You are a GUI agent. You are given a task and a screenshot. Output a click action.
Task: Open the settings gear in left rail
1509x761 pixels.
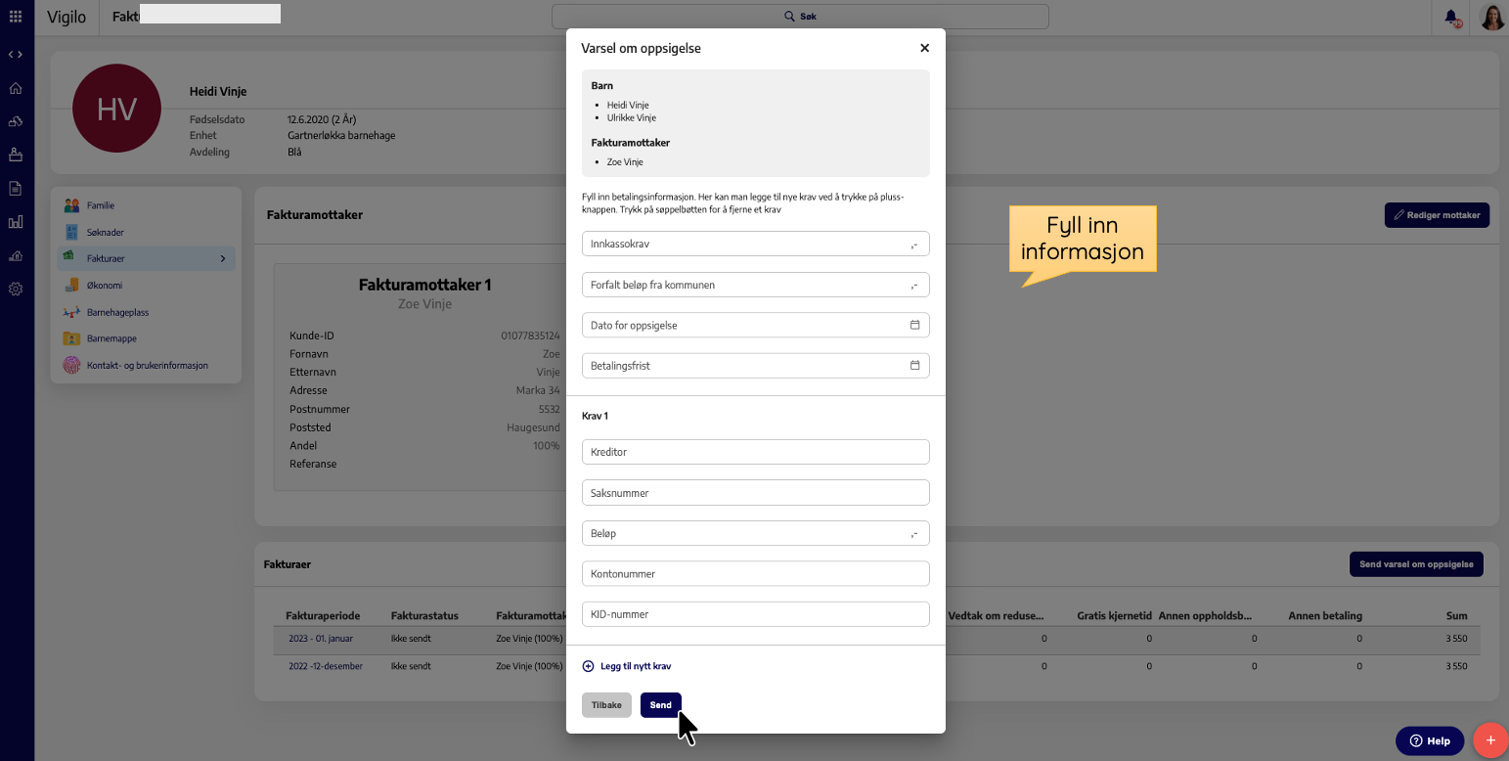coord(16,289)
